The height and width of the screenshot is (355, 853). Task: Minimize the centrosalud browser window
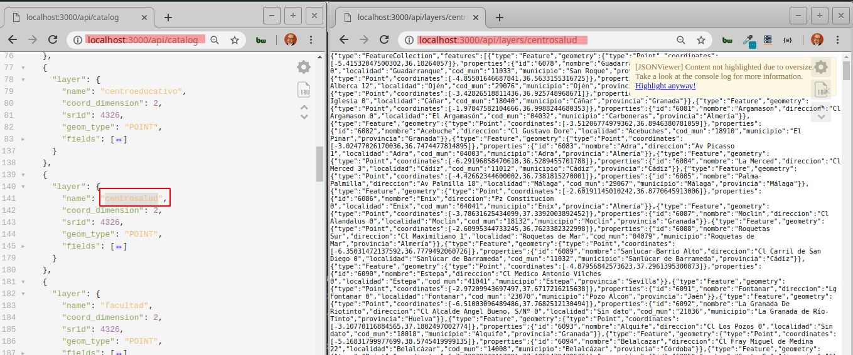pyautogui.click(x=799, y=16)
